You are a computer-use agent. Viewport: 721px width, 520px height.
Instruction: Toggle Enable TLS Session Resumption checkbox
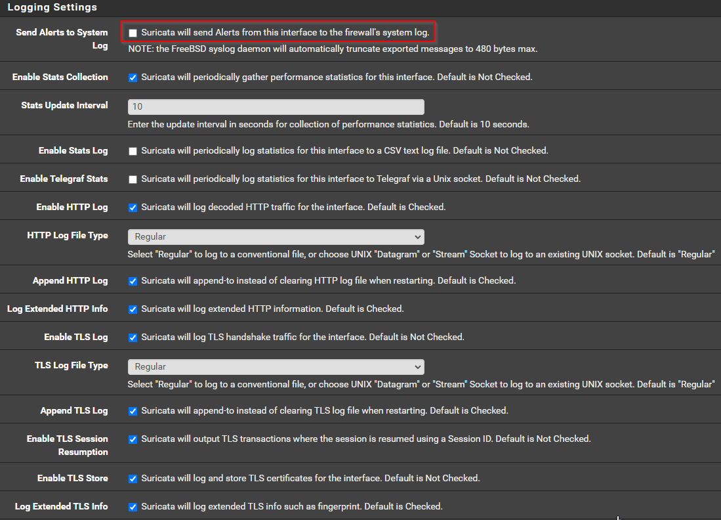click(x=133, y=439)
